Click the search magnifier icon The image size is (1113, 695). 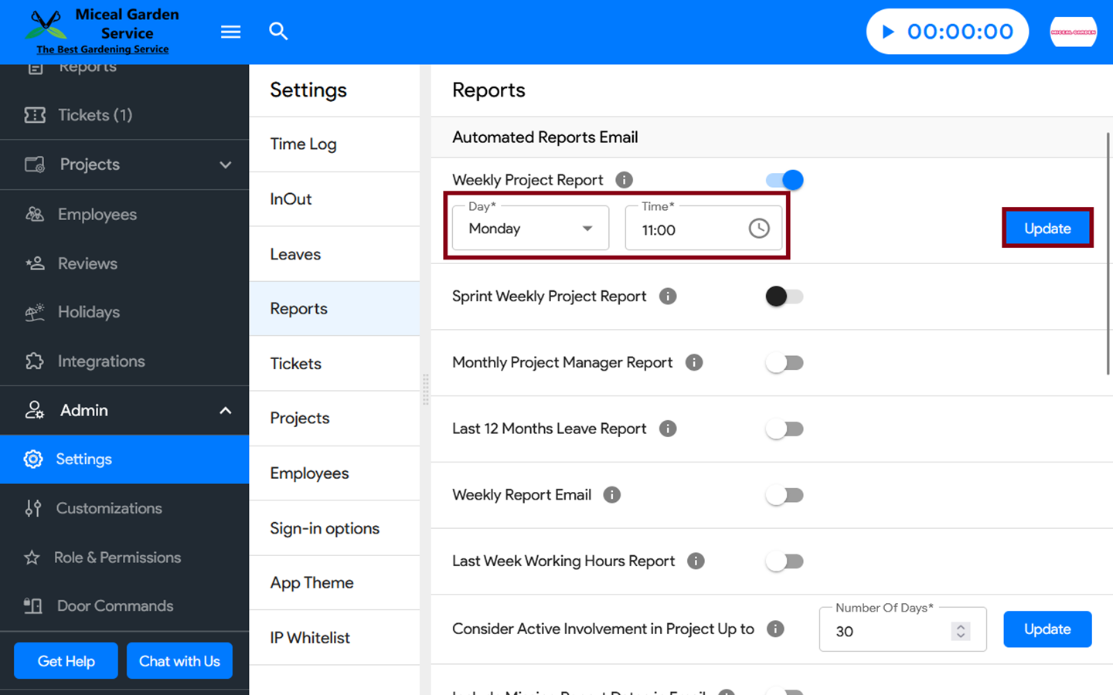click(x=278, y=32)
